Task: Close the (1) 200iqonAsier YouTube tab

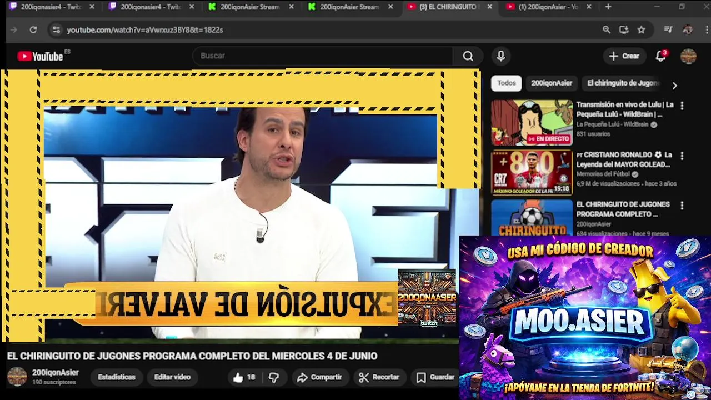Action: click(589, 7)
